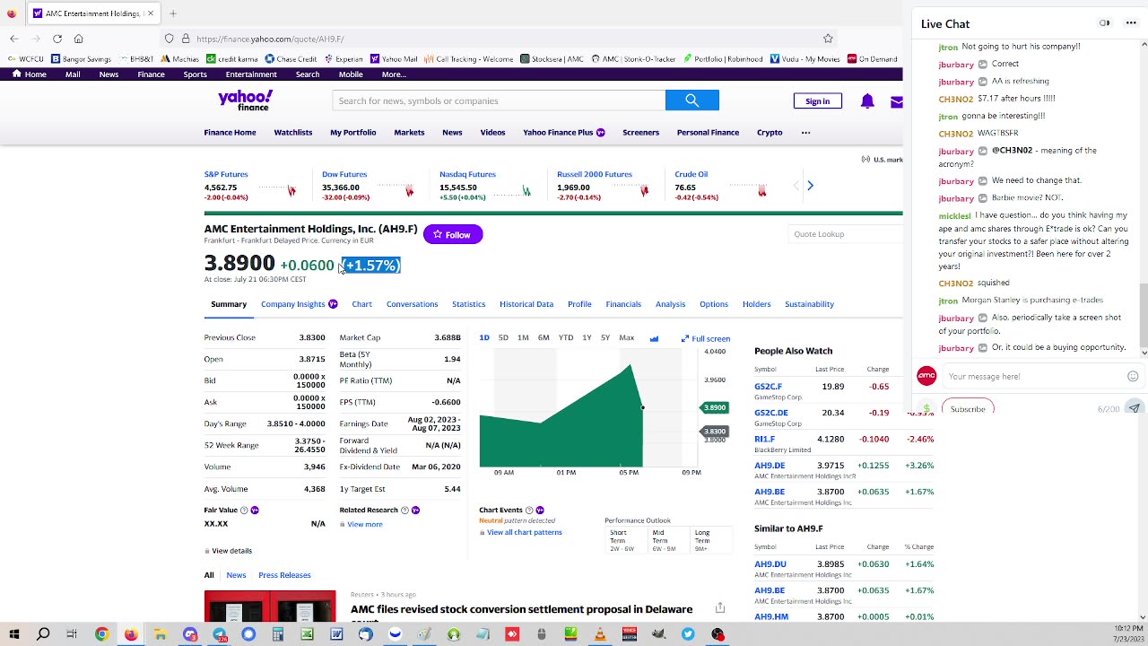Switch to the Statistics tab

point(468,304)
